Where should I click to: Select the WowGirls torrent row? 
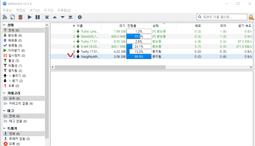[x=151, y=36]
